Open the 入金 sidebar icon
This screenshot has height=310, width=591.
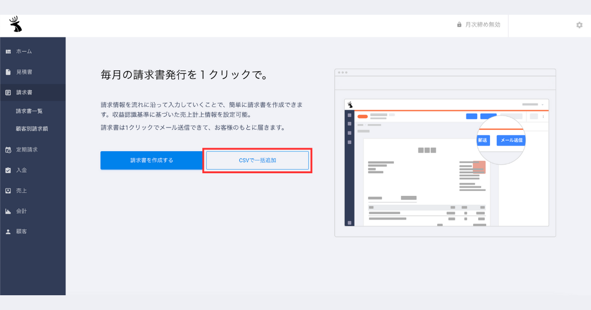8,170
